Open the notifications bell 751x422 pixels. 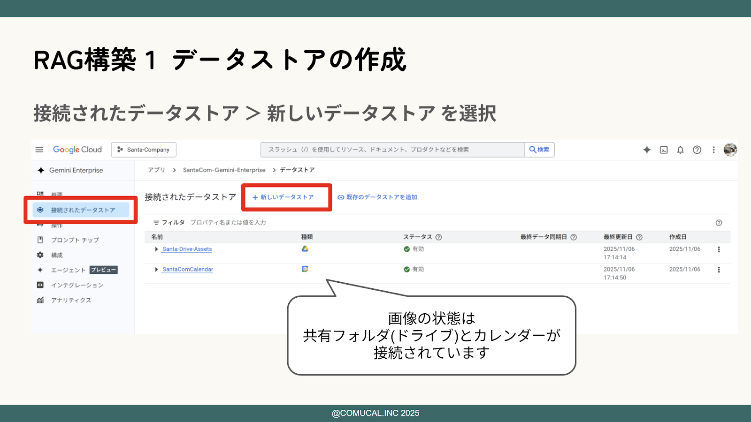680,150
